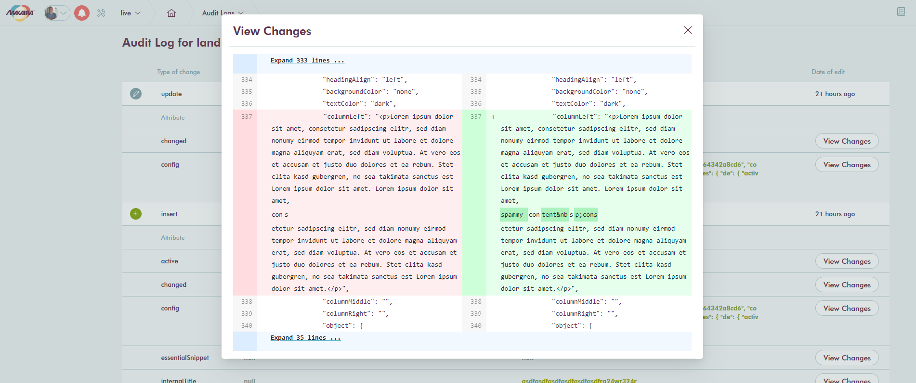View Changes for the active row

(x=847, y=261)
